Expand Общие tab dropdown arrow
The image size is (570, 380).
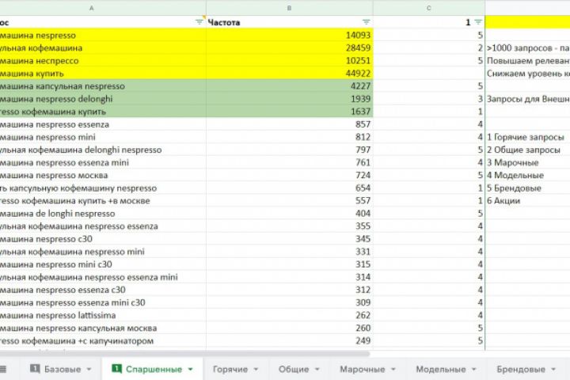(317, 370)
